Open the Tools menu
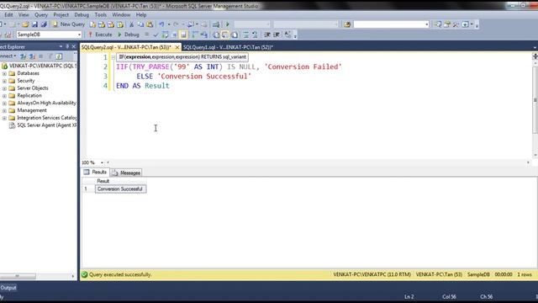538x303 pixels. [x=101, y=15]
